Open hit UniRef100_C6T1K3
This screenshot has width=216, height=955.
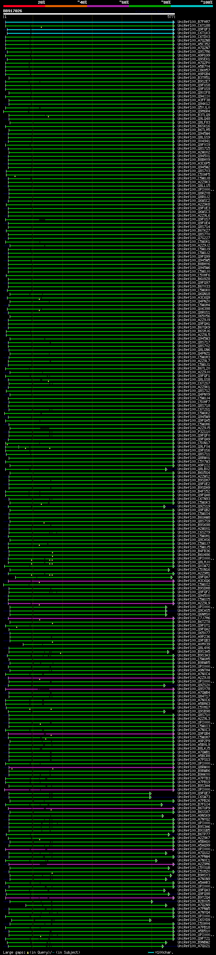194,33
